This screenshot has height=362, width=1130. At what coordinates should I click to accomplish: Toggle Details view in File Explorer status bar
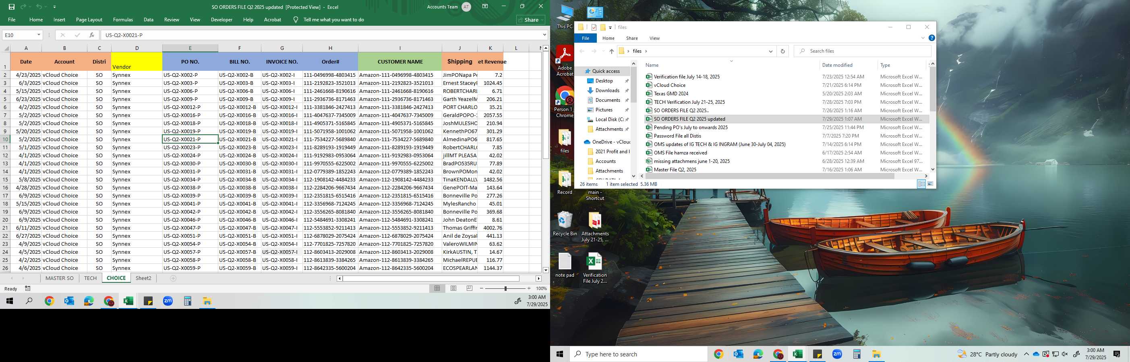tap(922, 184)
